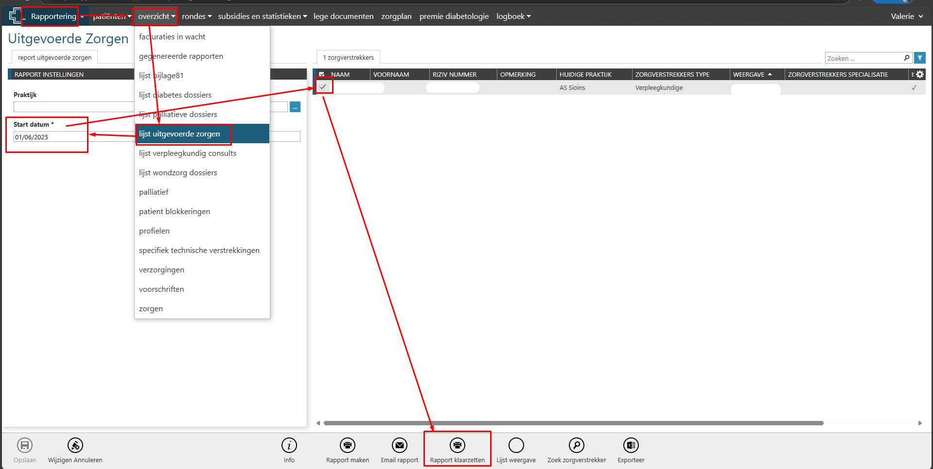The width and height of the screenshot is (933, 469).
Task: Click the Praktijk browse ellipsis button
Action: point(295,107)
